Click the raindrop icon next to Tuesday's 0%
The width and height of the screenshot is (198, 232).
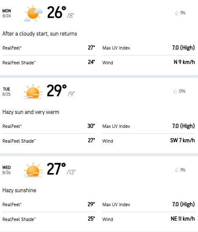click(x=175, y=91)
